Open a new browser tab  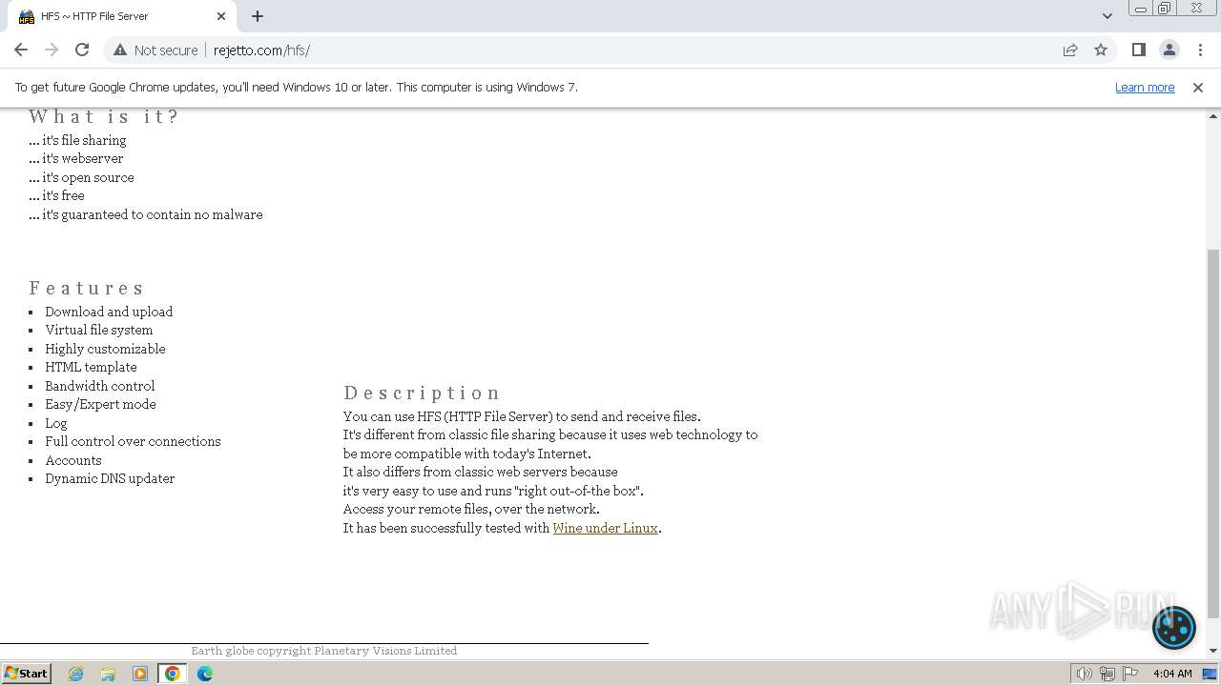(258, 16)
